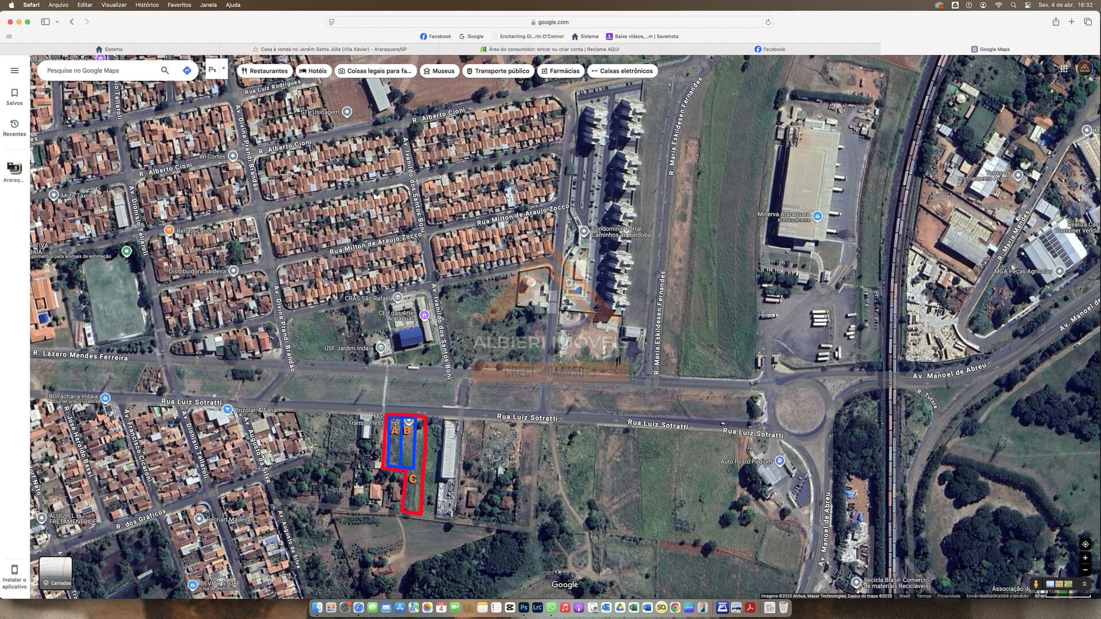Image resolution: width=1101 pixels, height=619 pixels.
Task: Show the tab overview button
Action: (1088, 22)
